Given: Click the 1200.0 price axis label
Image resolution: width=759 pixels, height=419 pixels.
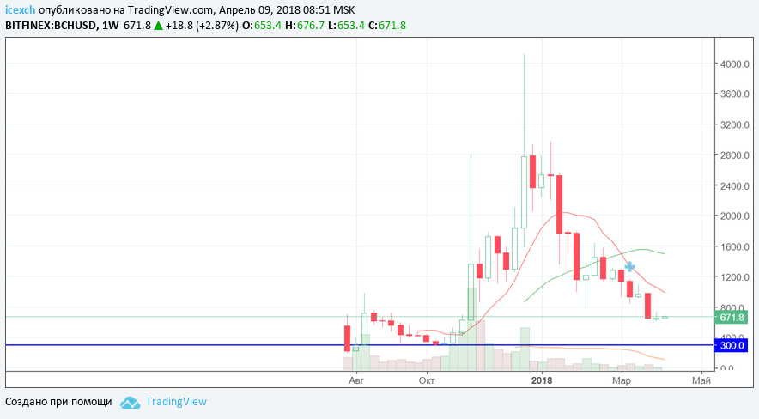Looking at the screenshot, I should pos(734,277).
